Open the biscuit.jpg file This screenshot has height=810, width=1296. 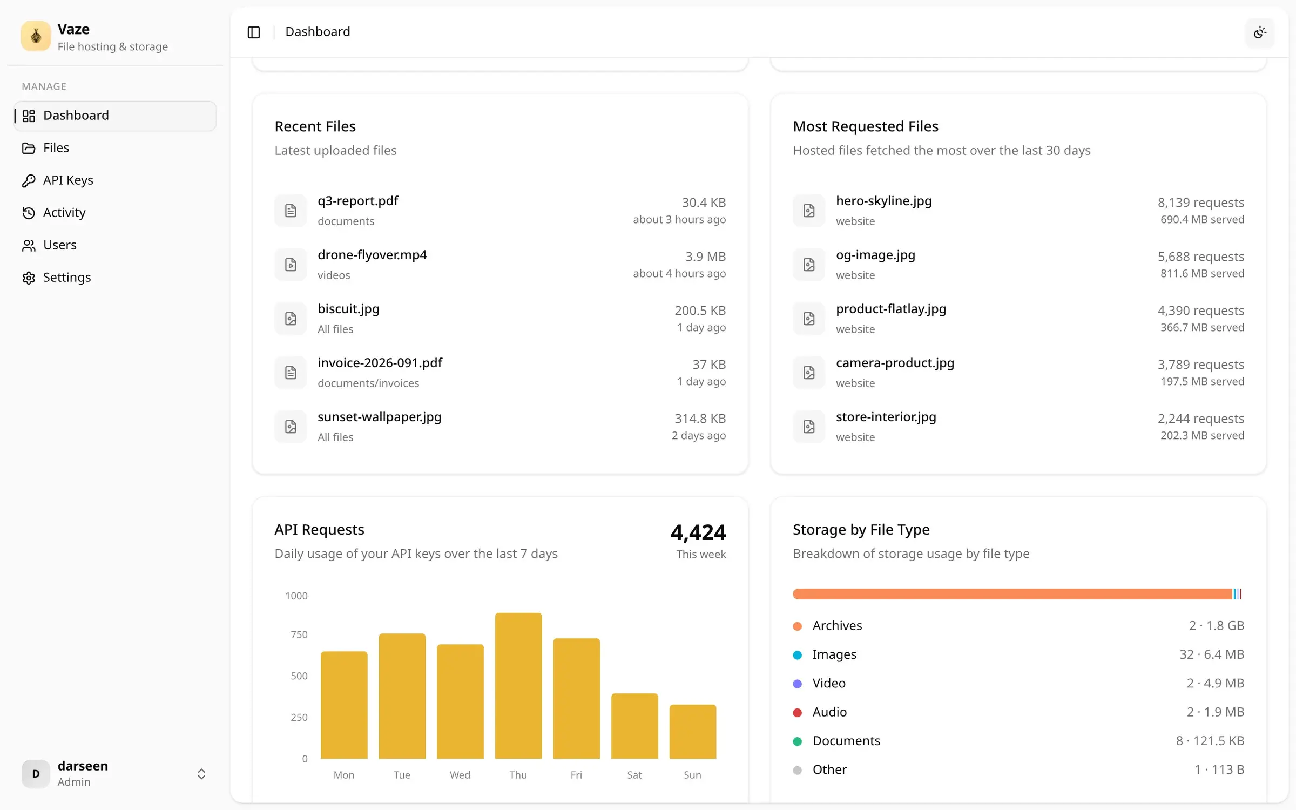click(x=348, y=309)
